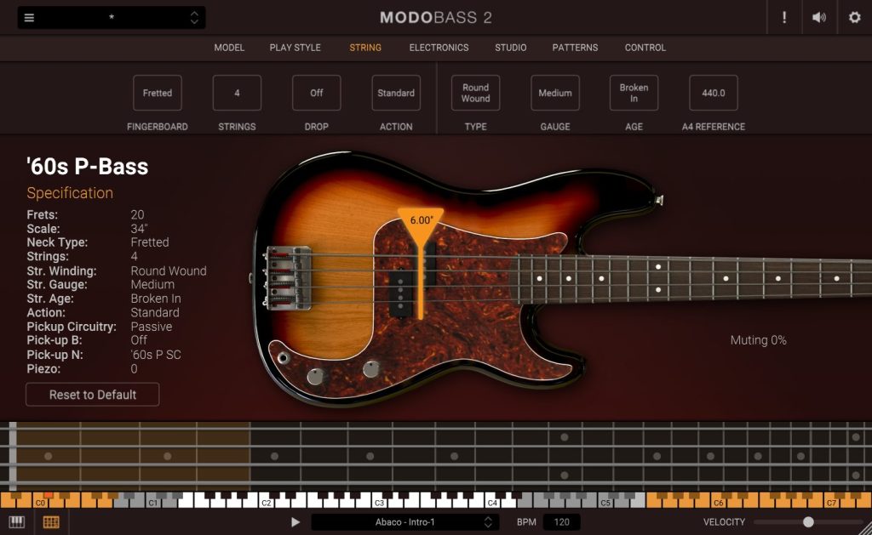Open settings gear icon
The width and height of the screenshot is (872, 535).
click(854, 17)
